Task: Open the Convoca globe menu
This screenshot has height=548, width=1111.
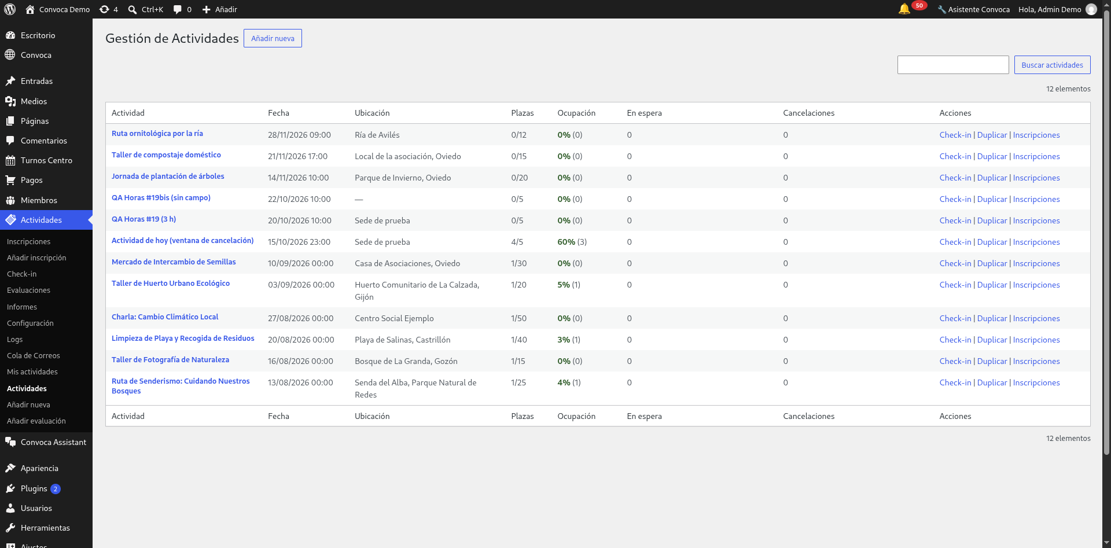Action: 46,55
